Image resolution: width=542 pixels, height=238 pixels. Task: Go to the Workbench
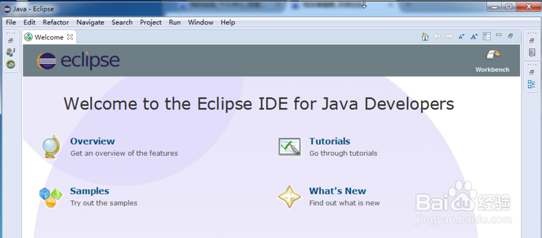492,62
